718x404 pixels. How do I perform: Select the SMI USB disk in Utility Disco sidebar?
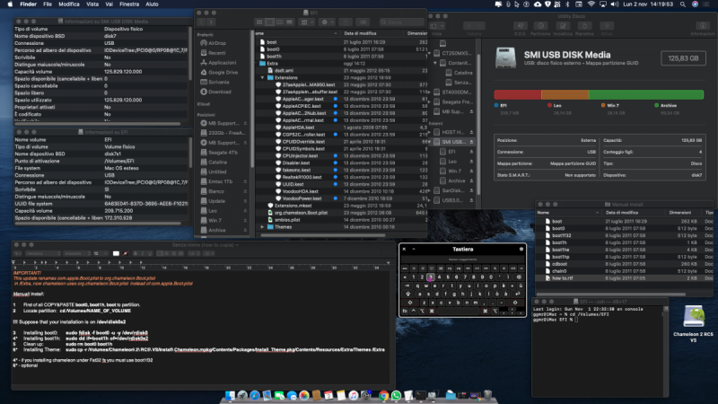[452, 142]
